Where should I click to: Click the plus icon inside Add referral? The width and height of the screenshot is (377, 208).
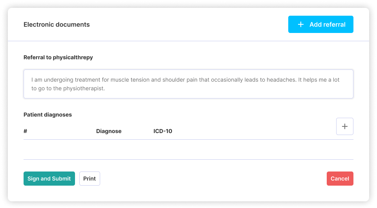click(x=300, y=24)
